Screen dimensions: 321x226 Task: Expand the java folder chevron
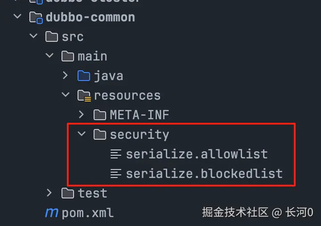point(66,76)
